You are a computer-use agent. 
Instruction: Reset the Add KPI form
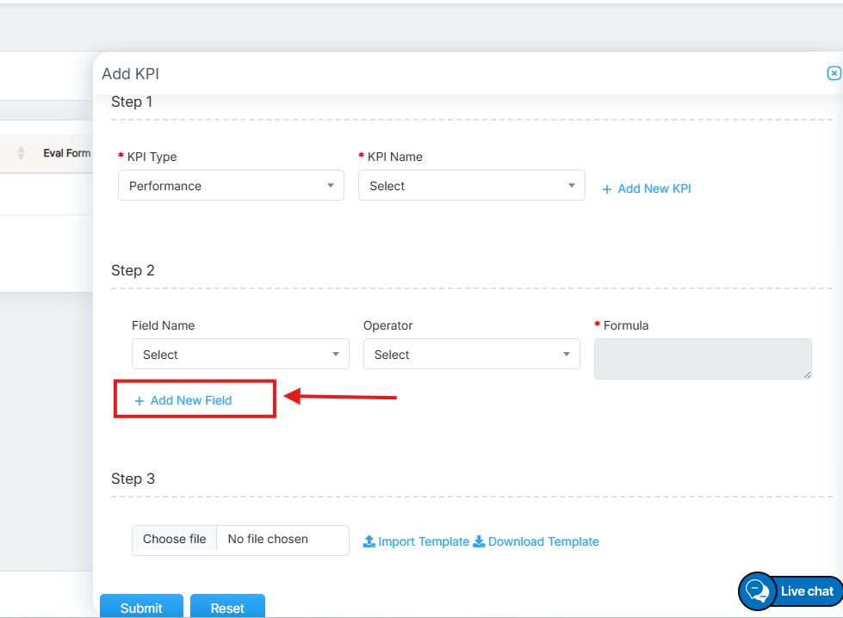coord(227,607)
